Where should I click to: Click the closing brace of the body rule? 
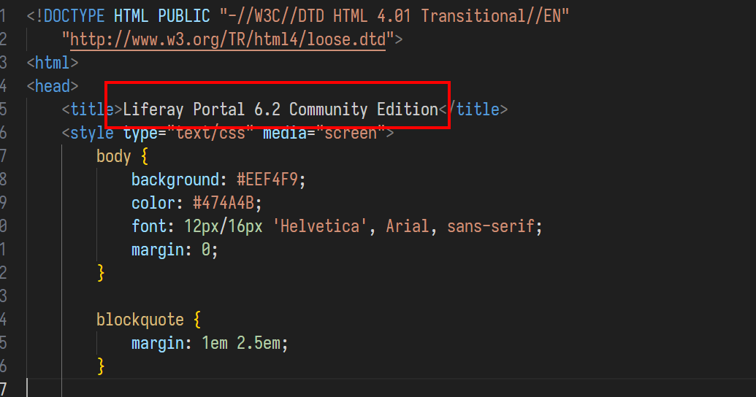101,273
